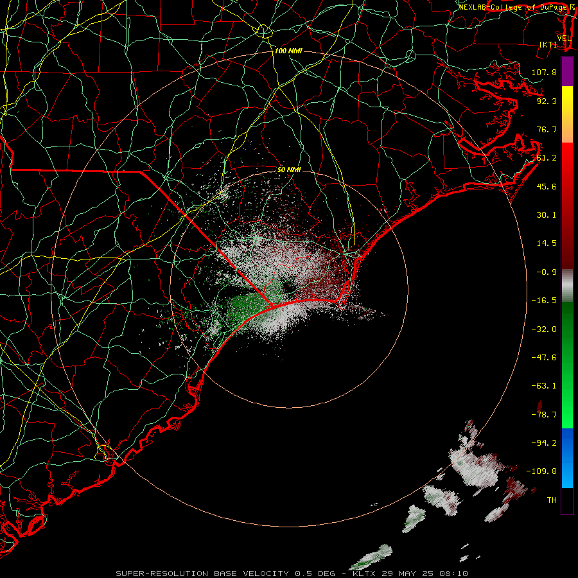The image size is (578, 578).
Task: Click the Super-Resolution Base Velocity caption text
Action: [292, 574]
